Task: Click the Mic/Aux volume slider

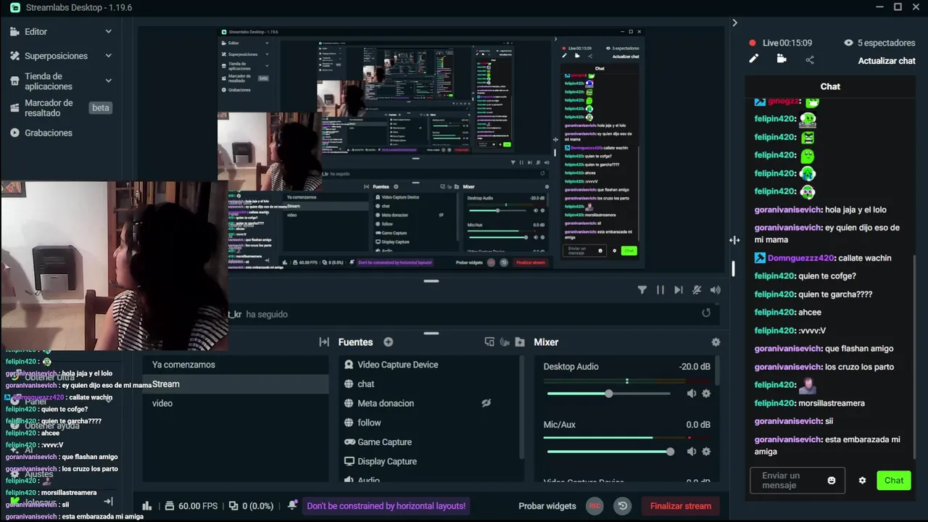Action: 608,452
